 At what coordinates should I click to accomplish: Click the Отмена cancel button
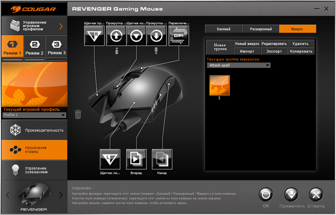point(316,195)
